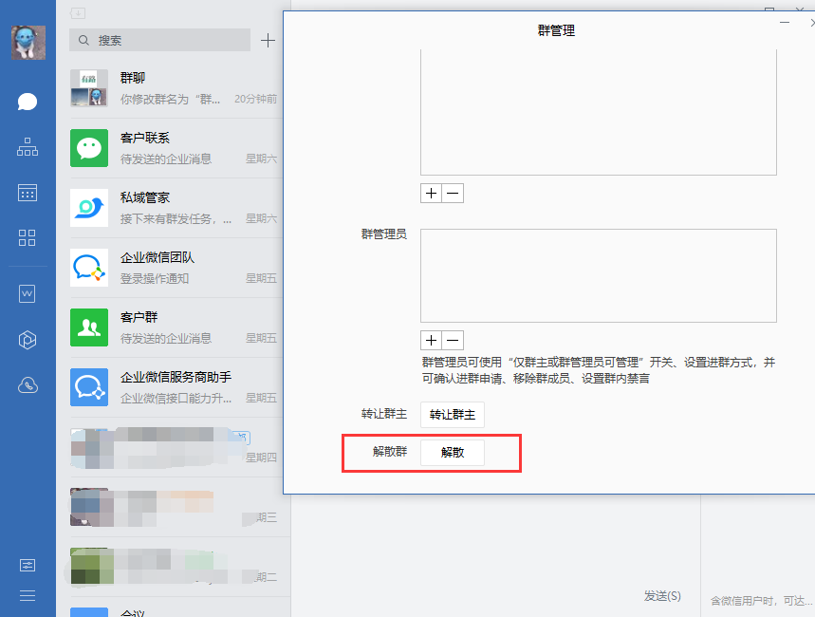
Task: Open the Calendar icon in sidebar
Action: click(28, 193)
